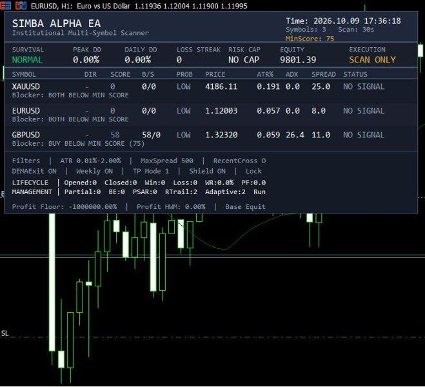The image size is (425, 387).
Task: Select the EURUSD symbol row name
Action: click(x=26, y=111)
